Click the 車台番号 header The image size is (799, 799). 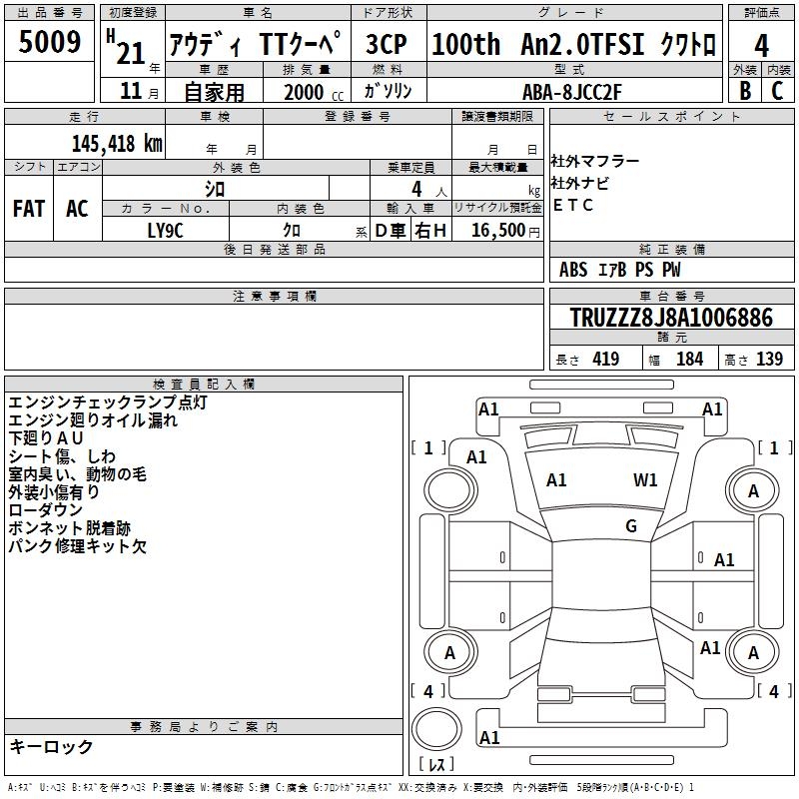671,296
